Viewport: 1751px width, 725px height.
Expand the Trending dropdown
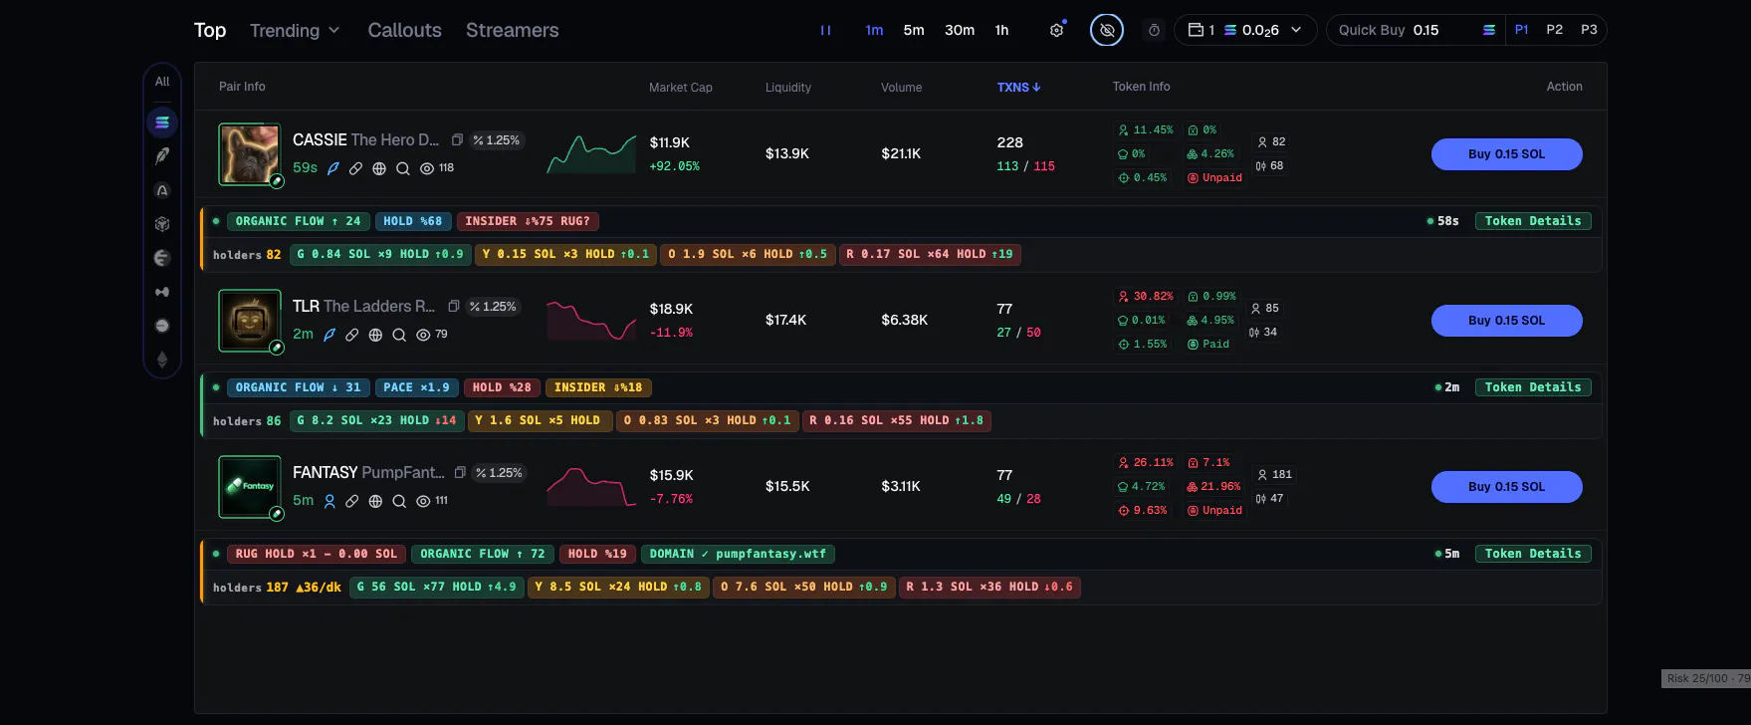pos(295,31)
